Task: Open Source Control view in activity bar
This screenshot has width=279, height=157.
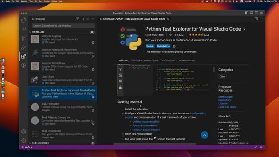Action: [24, 38]
